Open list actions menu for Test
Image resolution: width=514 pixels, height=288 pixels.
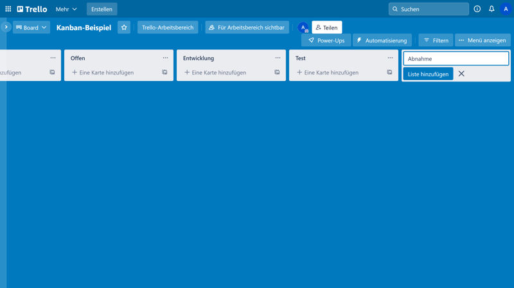tap(390, 58)
